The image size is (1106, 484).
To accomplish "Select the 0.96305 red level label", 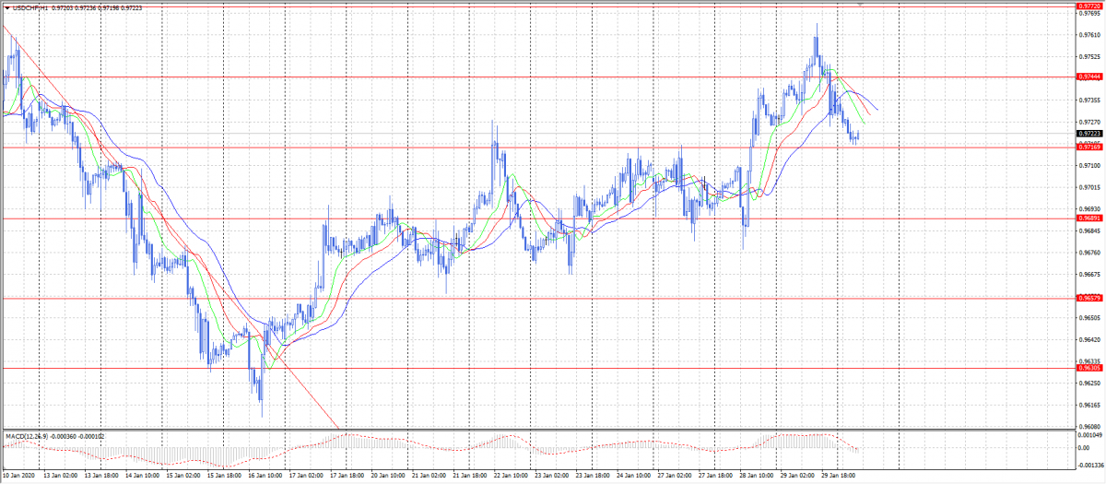I will (1088, 368).
